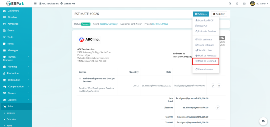
Task: Open the mail envelope icon in header
Action: click(244, 4)
